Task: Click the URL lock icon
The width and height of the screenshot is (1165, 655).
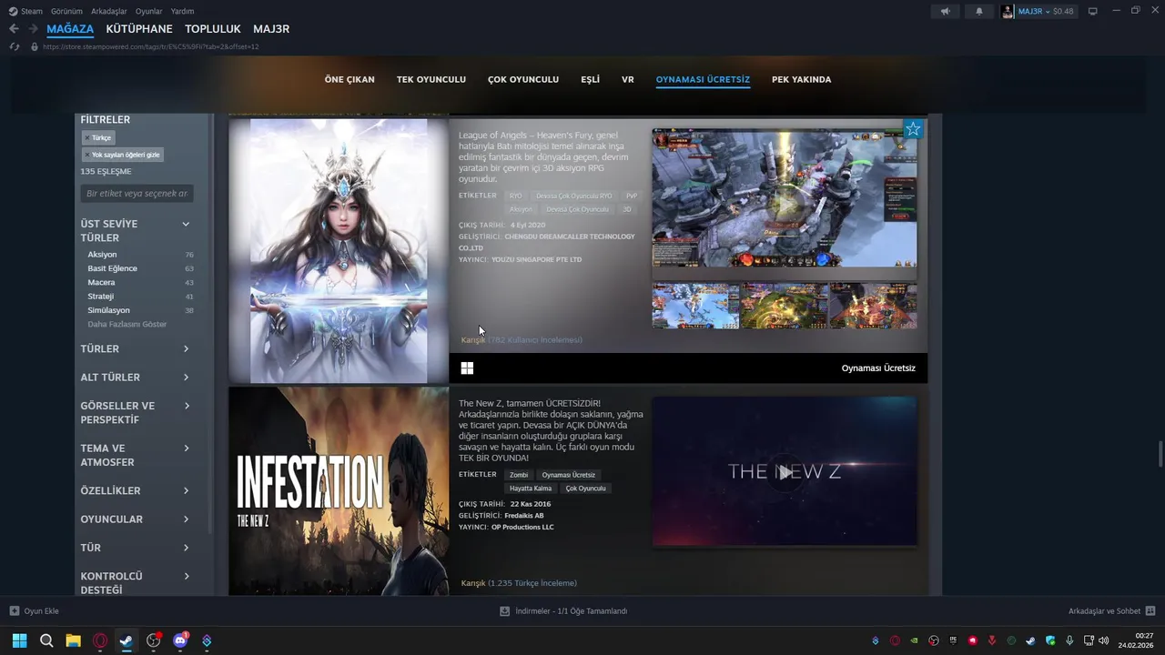Action: pyautogui.click(x=35, y=46)
